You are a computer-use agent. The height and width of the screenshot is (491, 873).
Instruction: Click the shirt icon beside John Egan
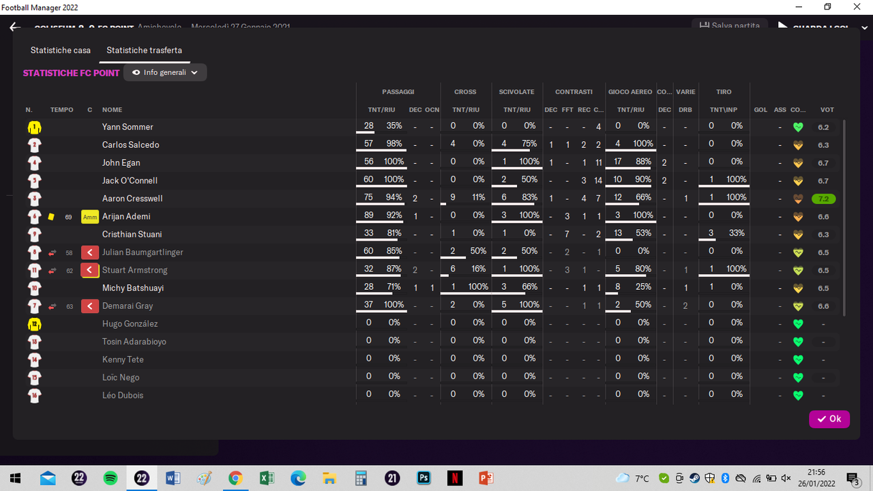(x=34, y=163)
